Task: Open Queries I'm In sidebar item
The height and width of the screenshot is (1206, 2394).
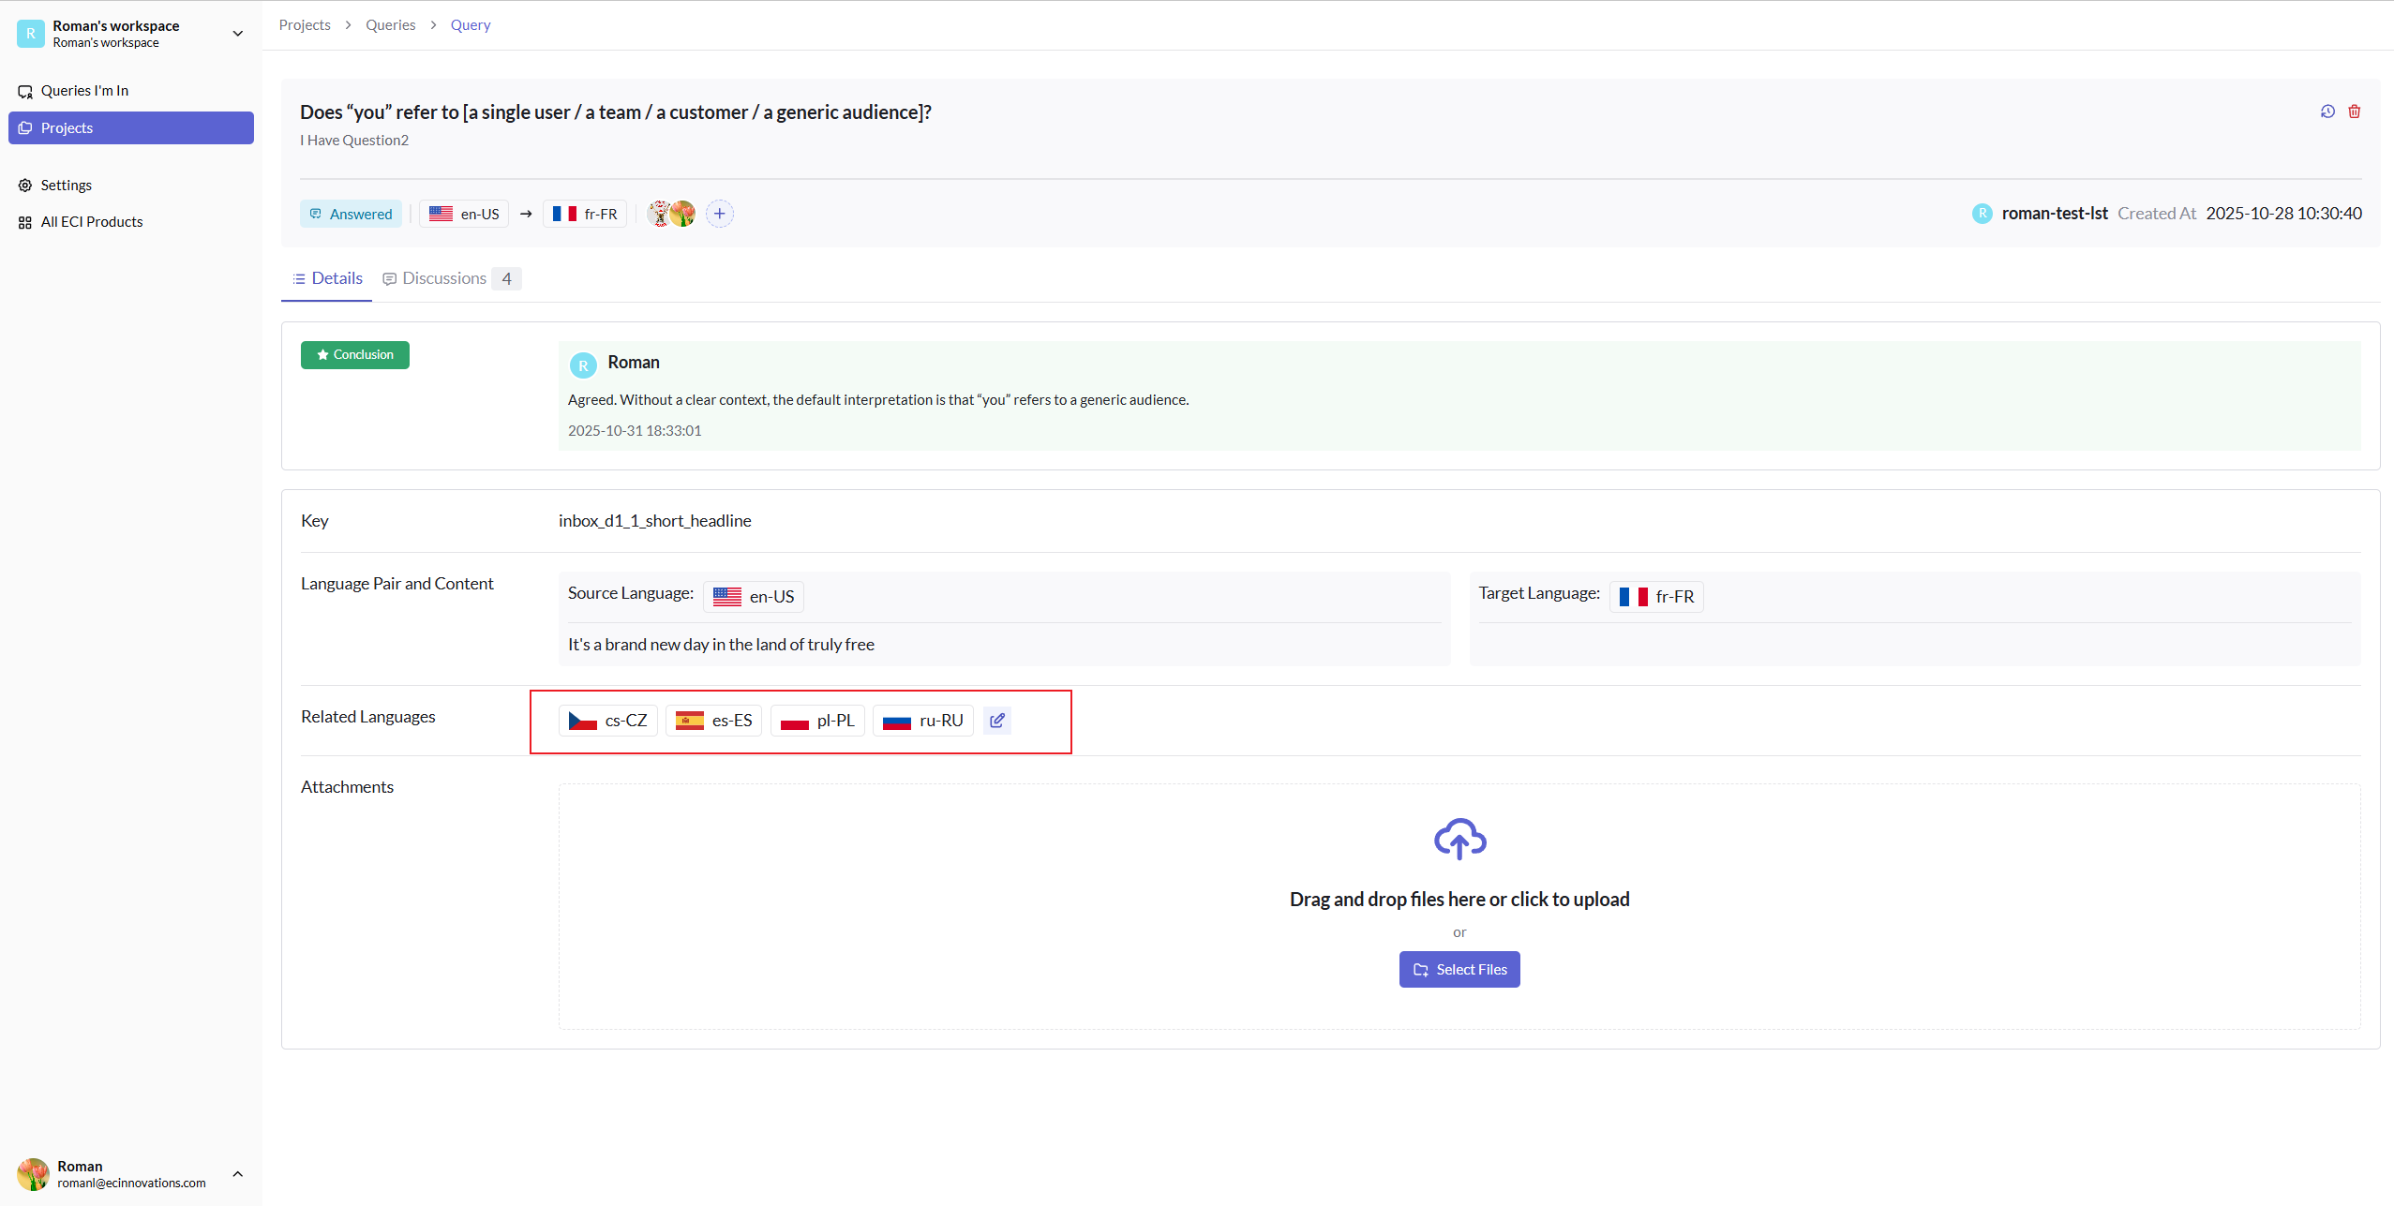Action: point(83,91)
